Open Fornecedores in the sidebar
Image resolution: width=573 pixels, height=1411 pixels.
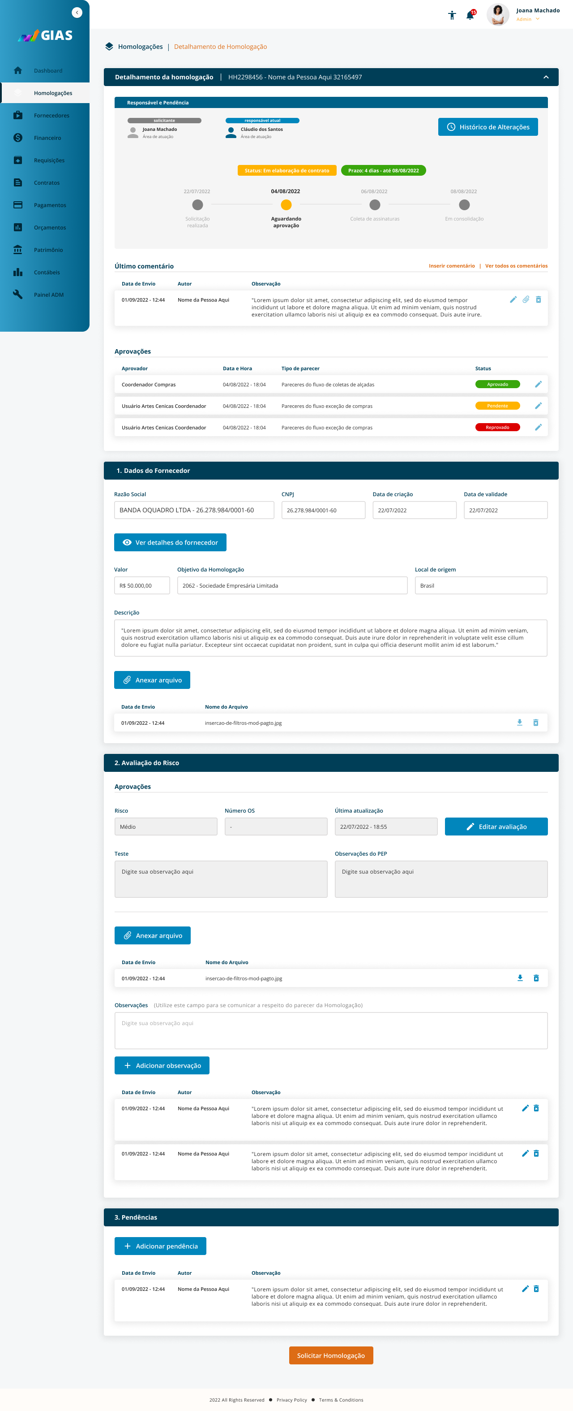click(x=51, y=116)
